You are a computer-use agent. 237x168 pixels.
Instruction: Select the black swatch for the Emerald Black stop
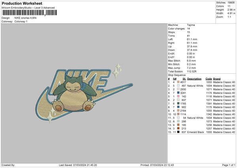pyautogui.click(x=179, y=132)
